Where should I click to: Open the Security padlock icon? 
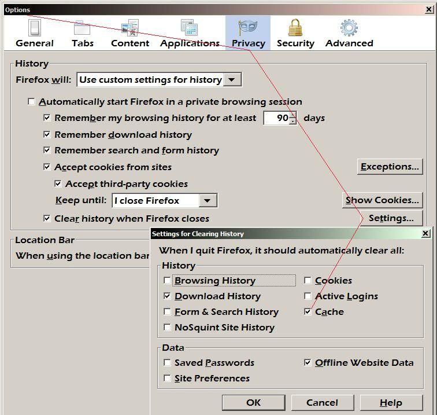tap(295, 28)
